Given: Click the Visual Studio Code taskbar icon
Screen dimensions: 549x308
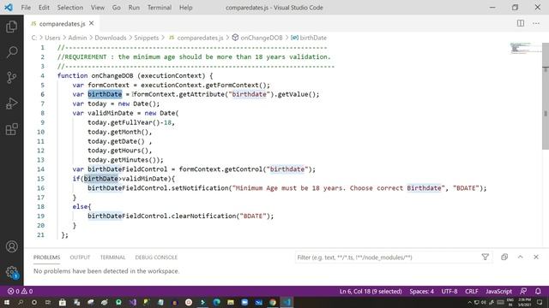Looking at the screenshot, I should (x=287, y=302).
